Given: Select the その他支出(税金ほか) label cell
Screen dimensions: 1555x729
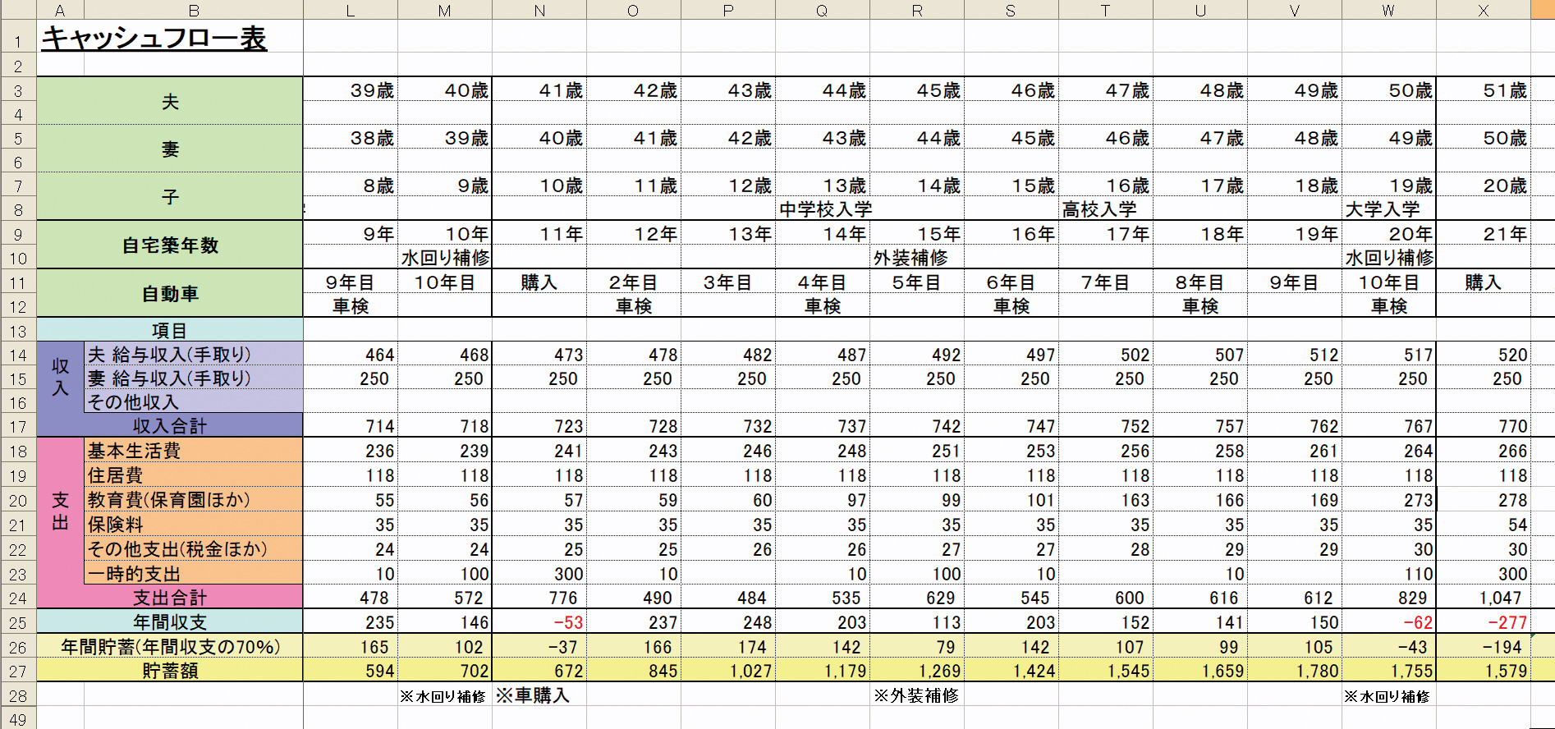Looking at the screenshot, I should click(x=194, y=549).
